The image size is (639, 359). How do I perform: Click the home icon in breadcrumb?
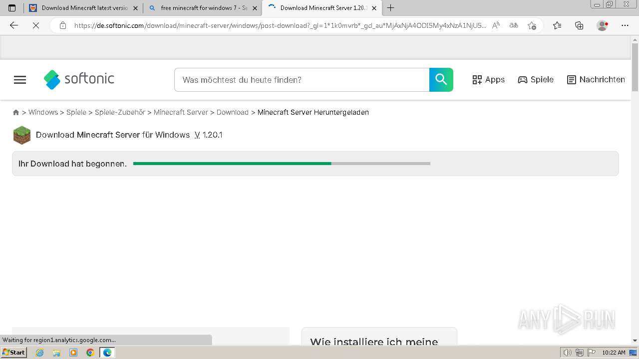(x=16, y=113)
